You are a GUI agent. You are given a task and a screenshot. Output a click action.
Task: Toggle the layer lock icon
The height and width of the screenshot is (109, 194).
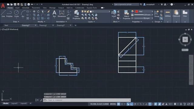tap(88, 12)
